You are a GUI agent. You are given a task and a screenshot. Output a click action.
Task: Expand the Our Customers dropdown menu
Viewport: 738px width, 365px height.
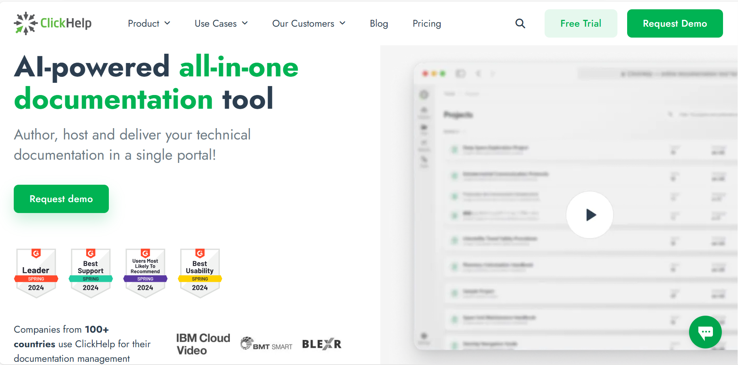tap(309, 23)
